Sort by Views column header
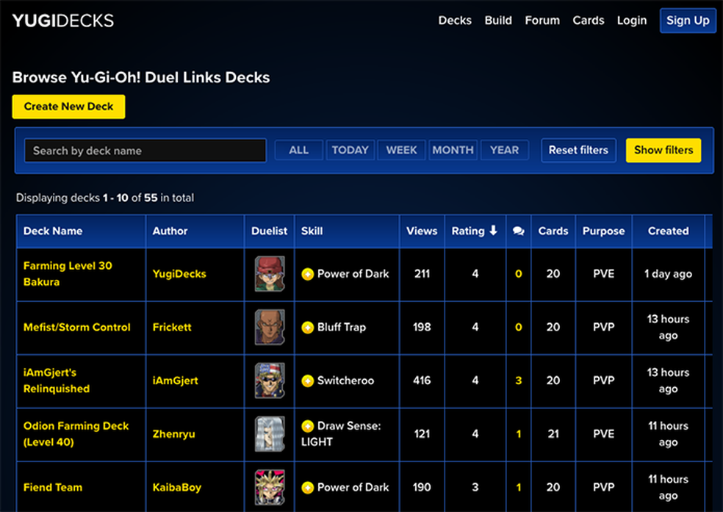This screenshot has width=723, height=512. click(x=422, y=231)
